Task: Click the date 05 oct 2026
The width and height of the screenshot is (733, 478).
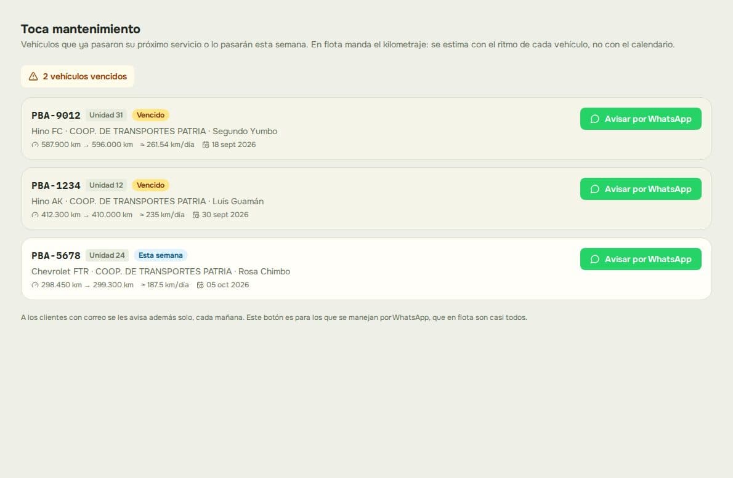Action: coord(228,285)
